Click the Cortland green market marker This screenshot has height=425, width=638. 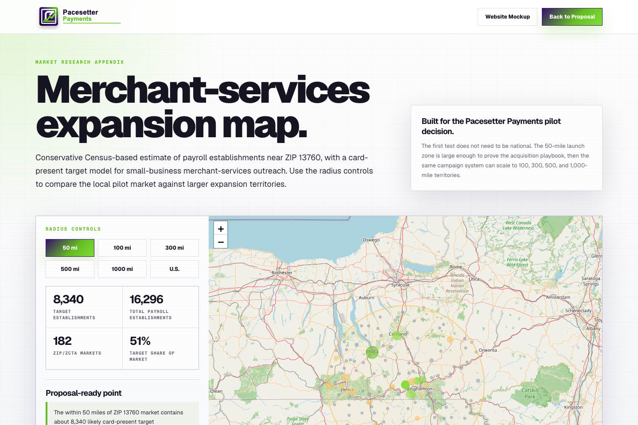click(x=397, y=335)
